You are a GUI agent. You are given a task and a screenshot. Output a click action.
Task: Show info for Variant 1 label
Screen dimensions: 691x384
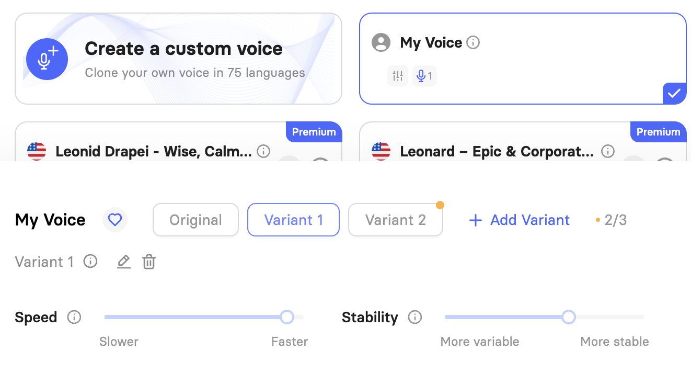tap(90, 261)
